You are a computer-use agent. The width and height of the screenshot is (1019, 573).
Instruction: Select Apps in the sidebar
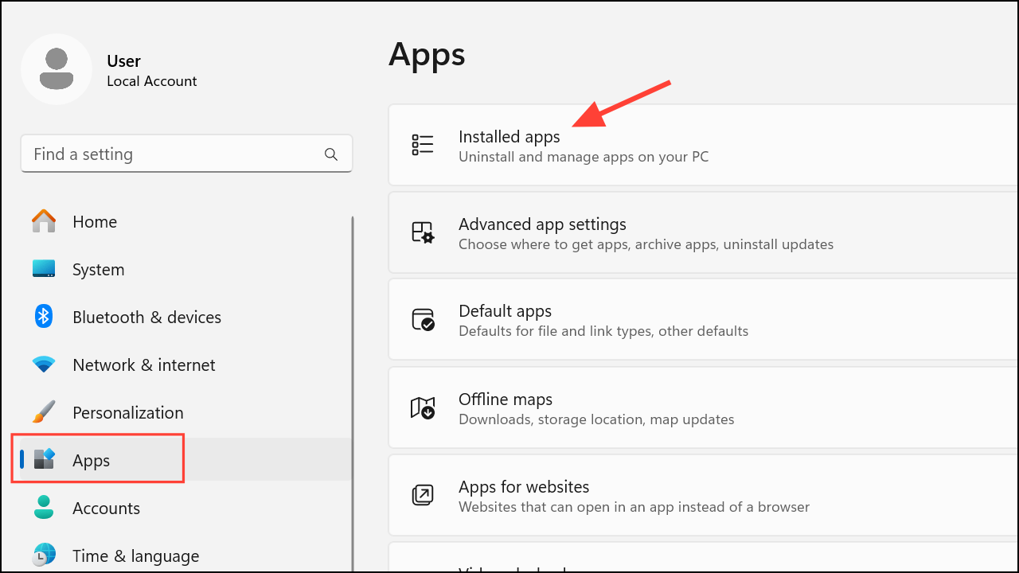pyautogui.click(x=92, y=460)
